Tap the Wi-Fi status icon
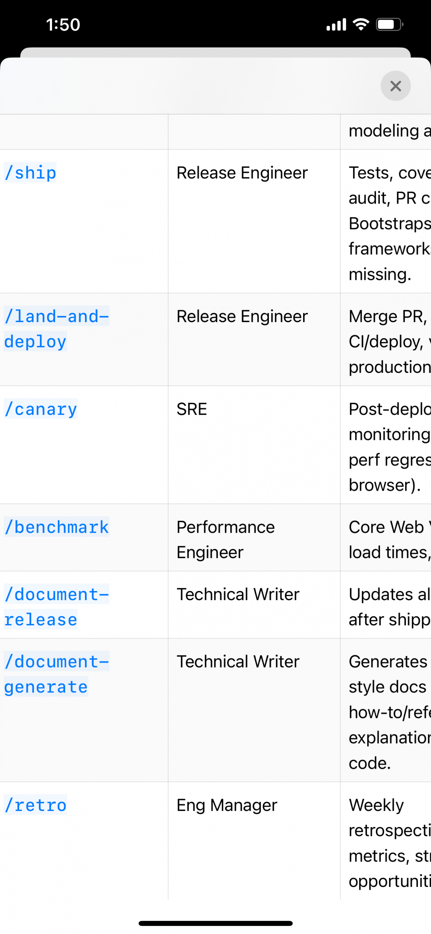 point(361,24)
